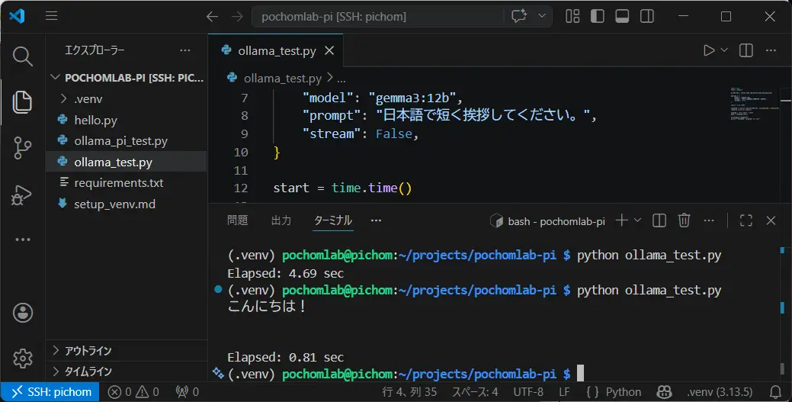Open Explorer views and more actions ellipsis
The width and height of the screenshot is (792, 402).
coord(185,50)
